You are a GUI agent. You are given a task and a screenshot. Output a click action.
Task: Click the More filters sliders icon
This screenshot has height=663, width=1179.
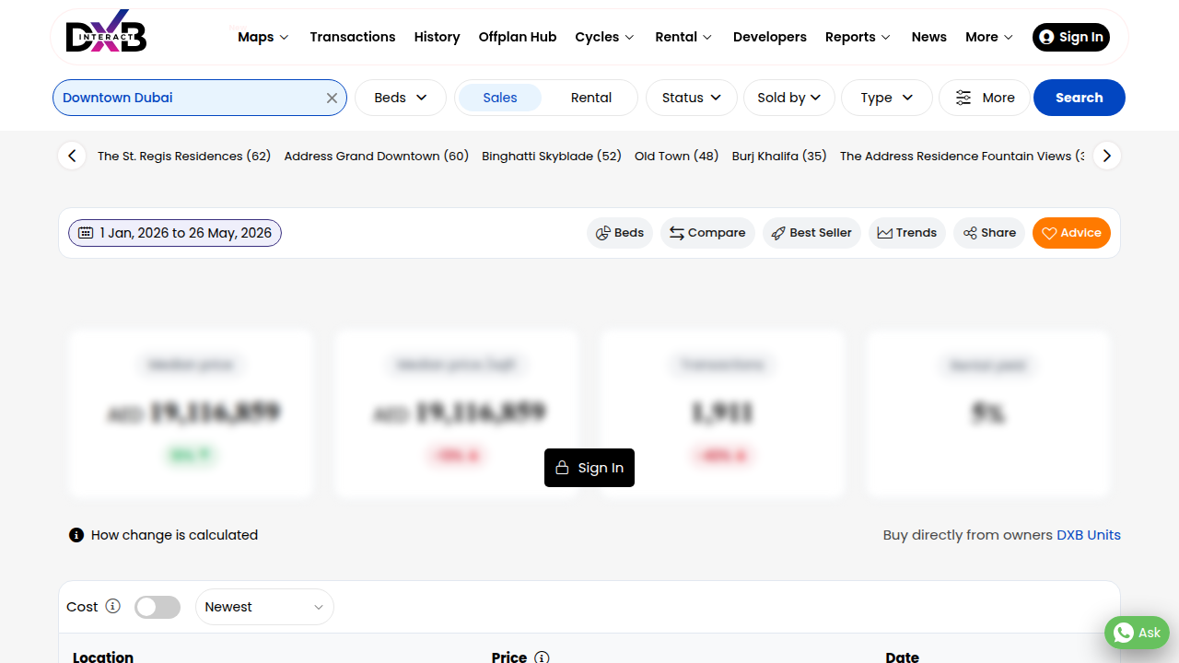pos(963,98)
